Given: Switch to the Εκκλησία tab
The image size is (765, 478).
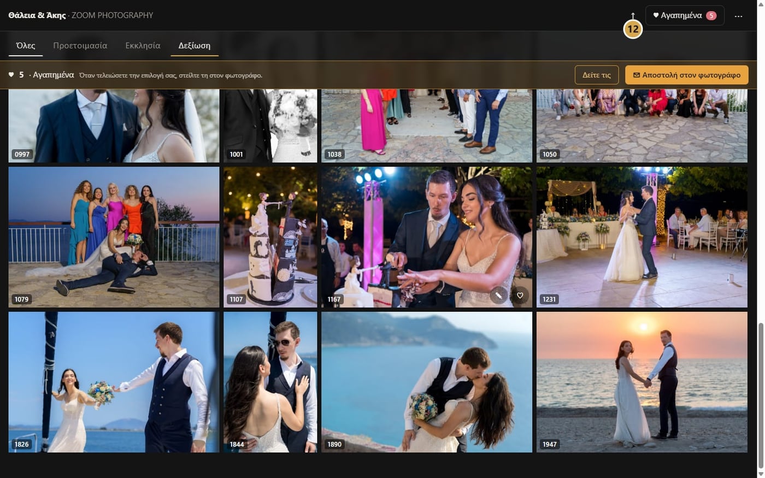Looking at the screenshot, I should (143, 46).
